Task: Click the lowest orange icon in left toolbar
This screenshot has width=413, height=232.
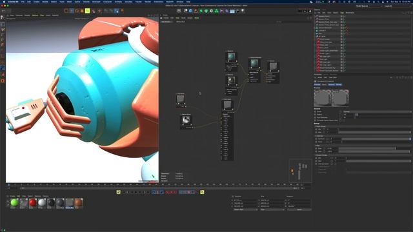Action: [x=3, y=81]
